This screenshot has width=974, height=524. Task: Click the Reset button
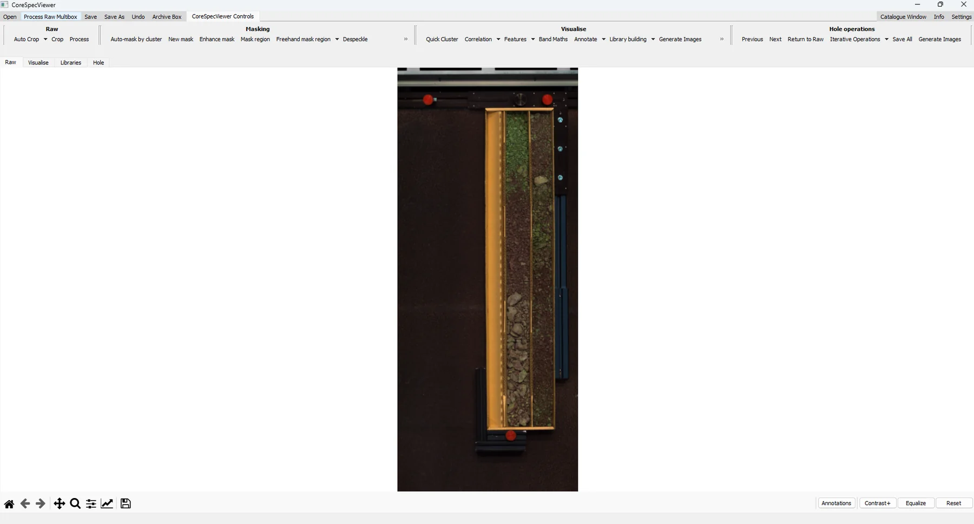953,503
